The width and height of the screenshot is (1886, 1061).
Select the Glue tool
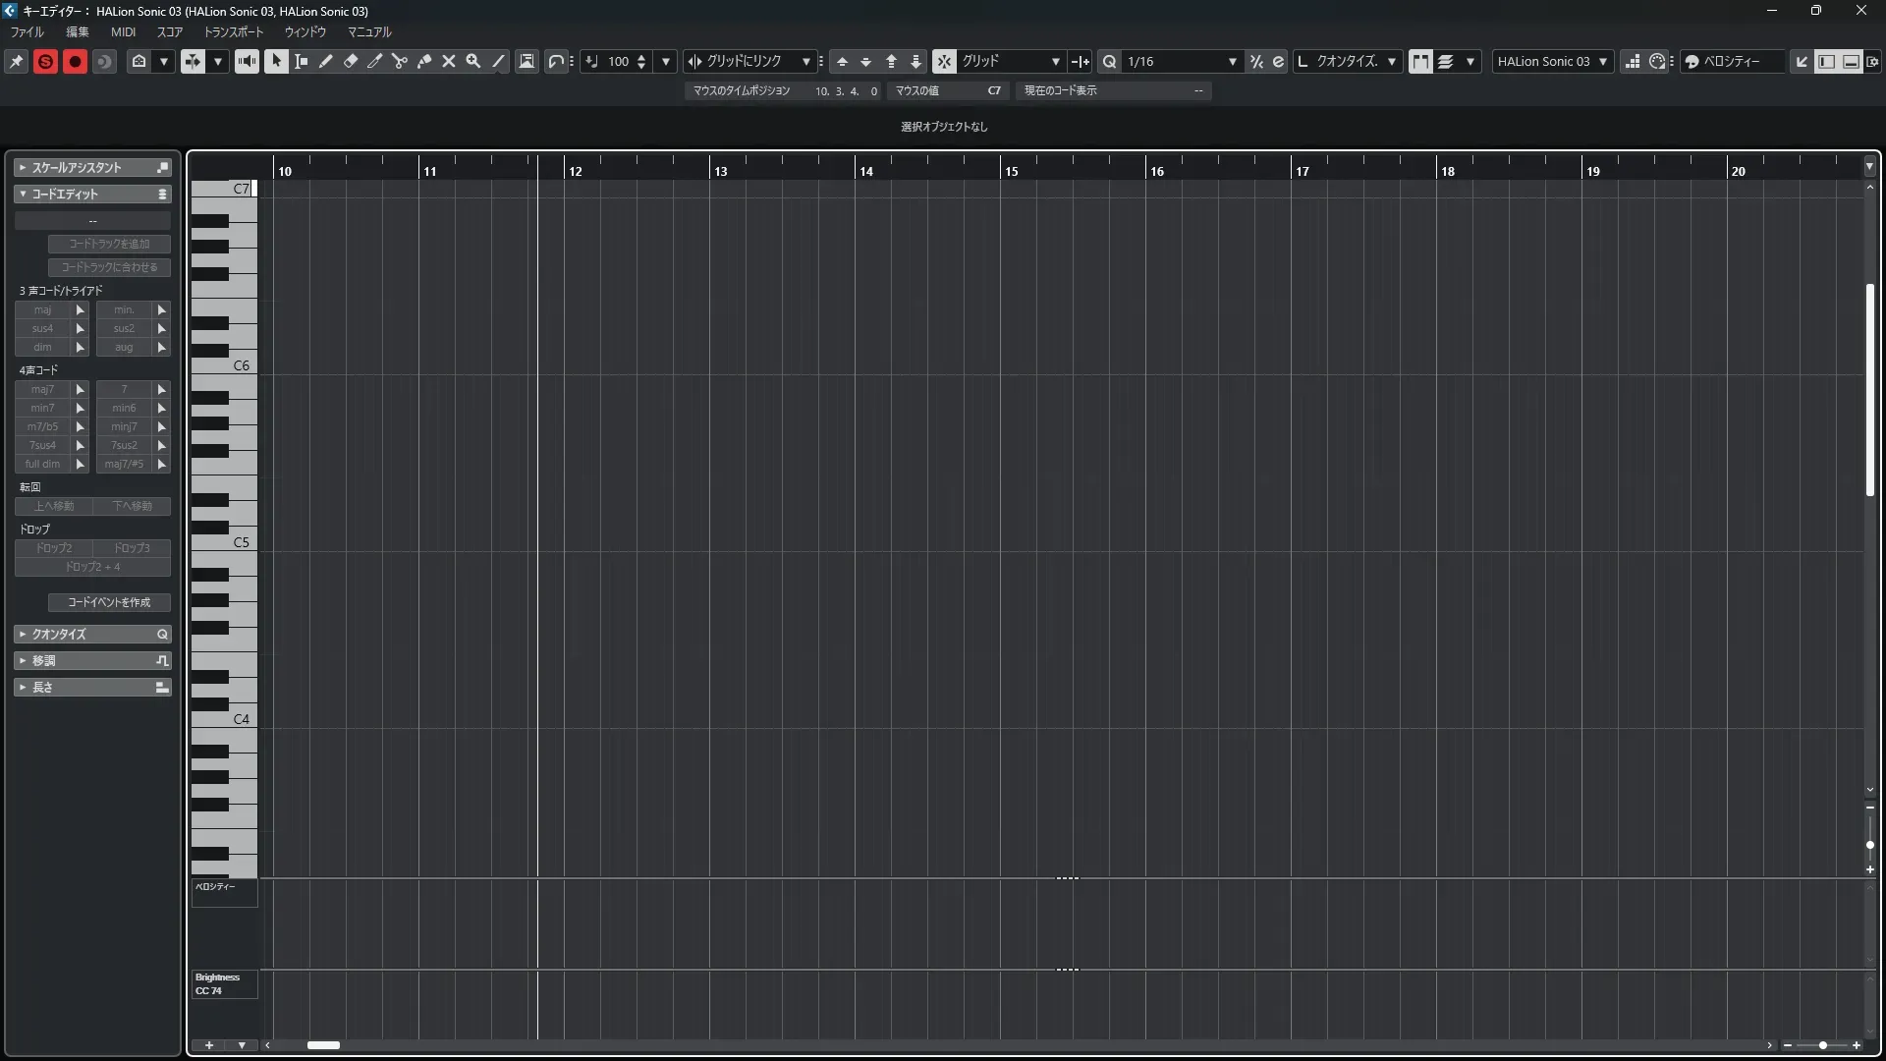423,61
